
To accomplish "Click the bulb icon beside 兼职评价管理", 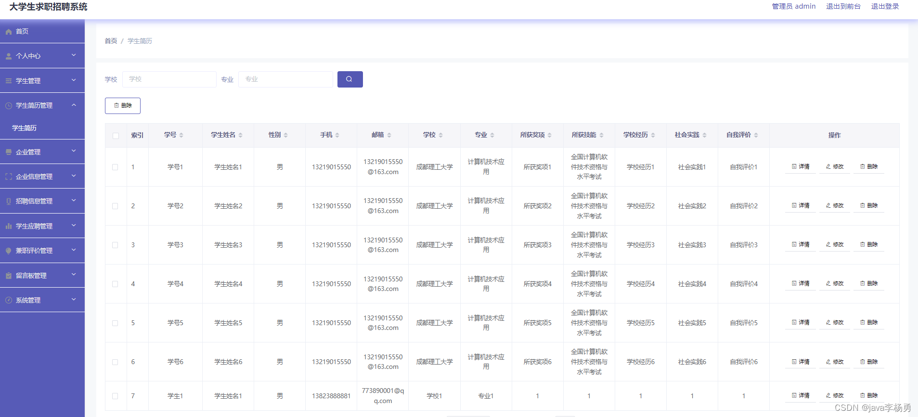I will pos(9,251).
